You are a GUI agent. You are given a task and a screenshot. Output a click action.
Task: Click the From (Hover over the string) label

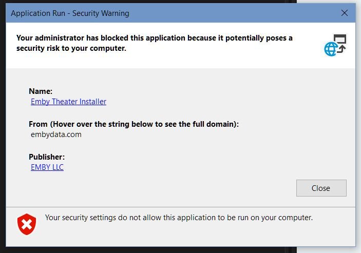coord(134,124)
